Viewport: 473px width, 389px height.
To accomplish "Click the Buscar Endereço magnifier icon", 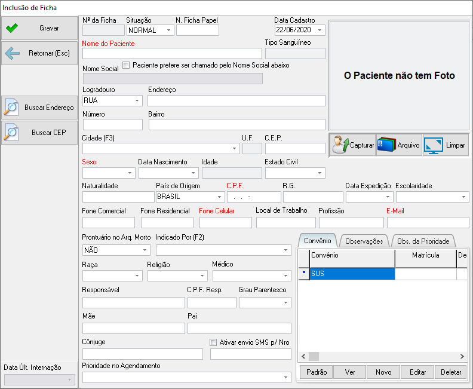I will 11,108.
